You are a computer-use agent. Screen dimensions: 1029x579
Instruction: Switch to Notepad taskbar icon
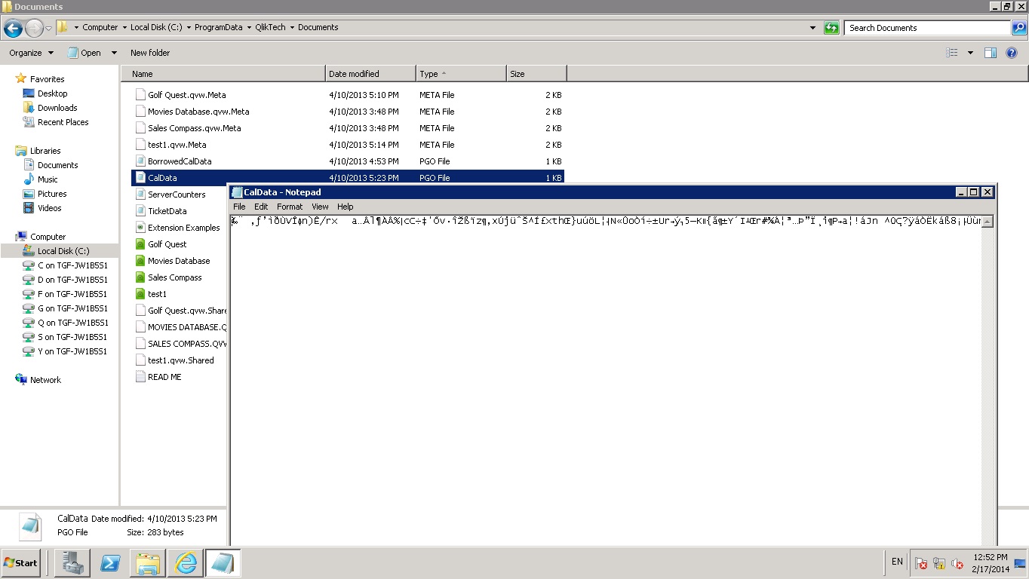(223, 562)
